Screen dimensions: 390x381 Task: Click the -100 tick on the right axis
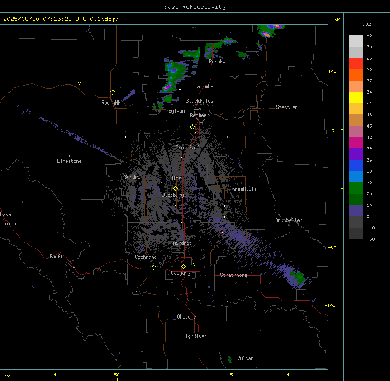331,305
